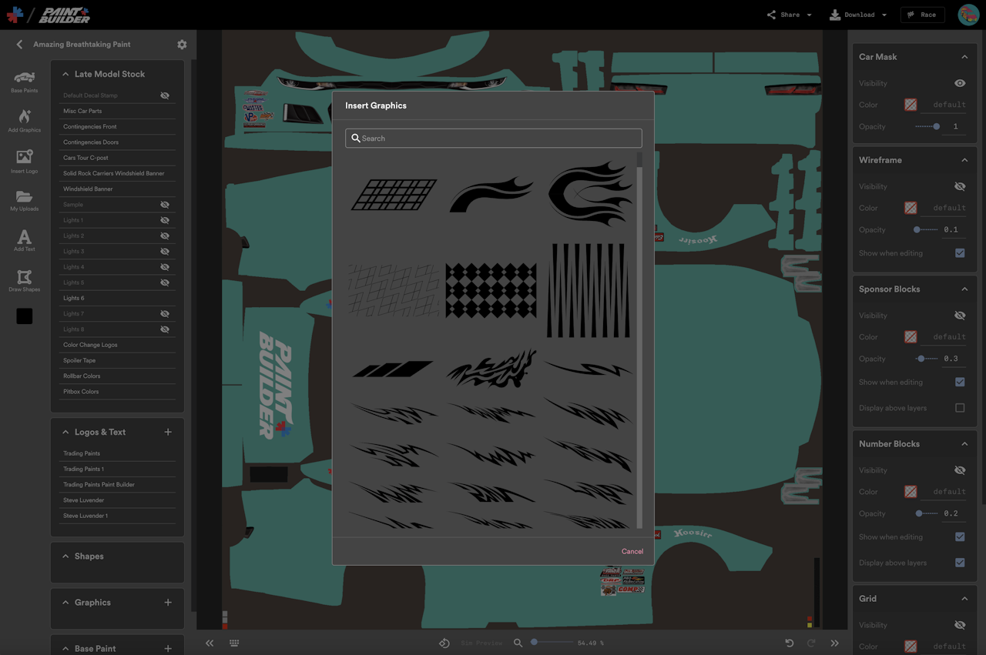This screenshot has width=986, height=655.
Task: Click the black color swatch in sidebar
Action: pyautogui.click(x=25, y=316)
